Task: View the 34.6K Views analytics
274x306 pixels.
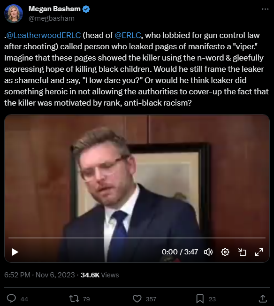Action: (99, 275)
